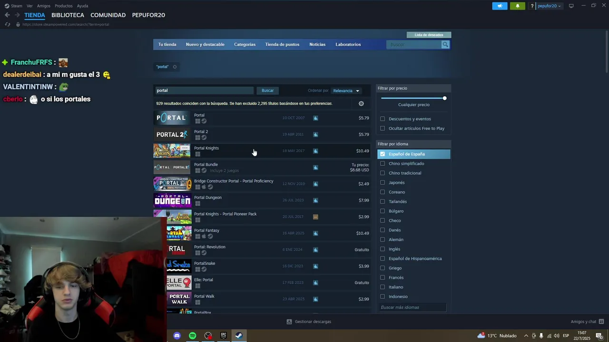Open the Amigos menu
This screenshot has width=609, height=342.
pos(44,6)
